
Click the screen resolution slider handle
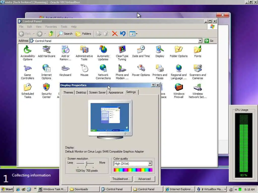pos(86,163)
